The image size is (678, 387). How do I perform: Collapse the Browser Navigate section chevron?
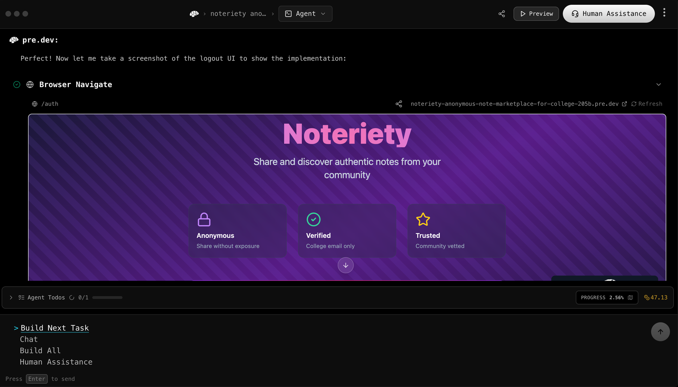point(658,85)
